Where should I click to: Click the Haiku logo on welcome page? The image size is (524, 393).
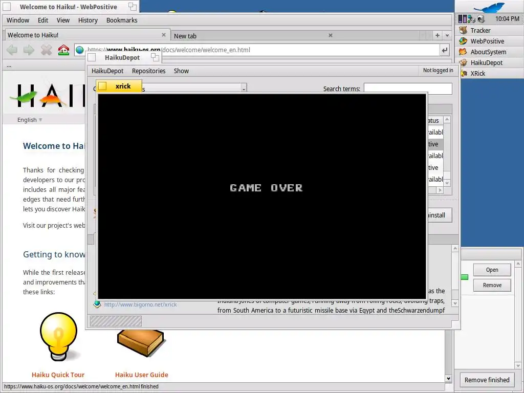point(47,95)
